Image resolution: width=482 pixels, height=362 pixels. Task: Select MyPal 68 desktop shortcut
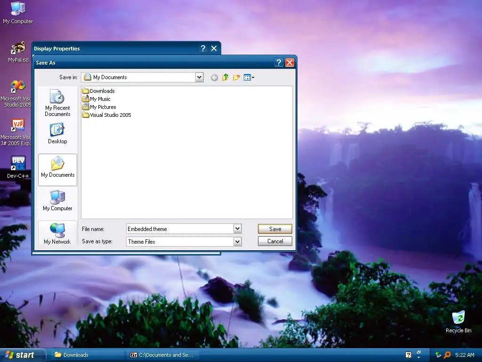pyautogui.click(x=18, y=52)
